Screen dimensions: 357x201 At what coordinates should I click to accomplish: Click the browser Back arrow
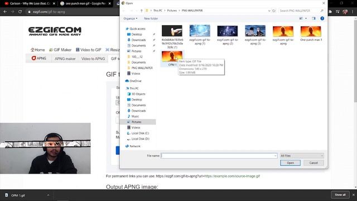(5, 12)
